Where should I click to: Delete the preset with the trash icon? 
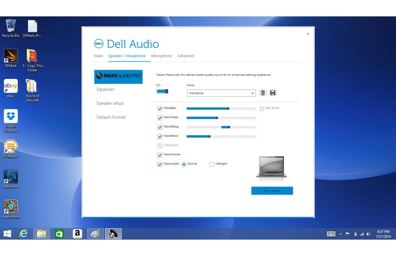[263, 93]
